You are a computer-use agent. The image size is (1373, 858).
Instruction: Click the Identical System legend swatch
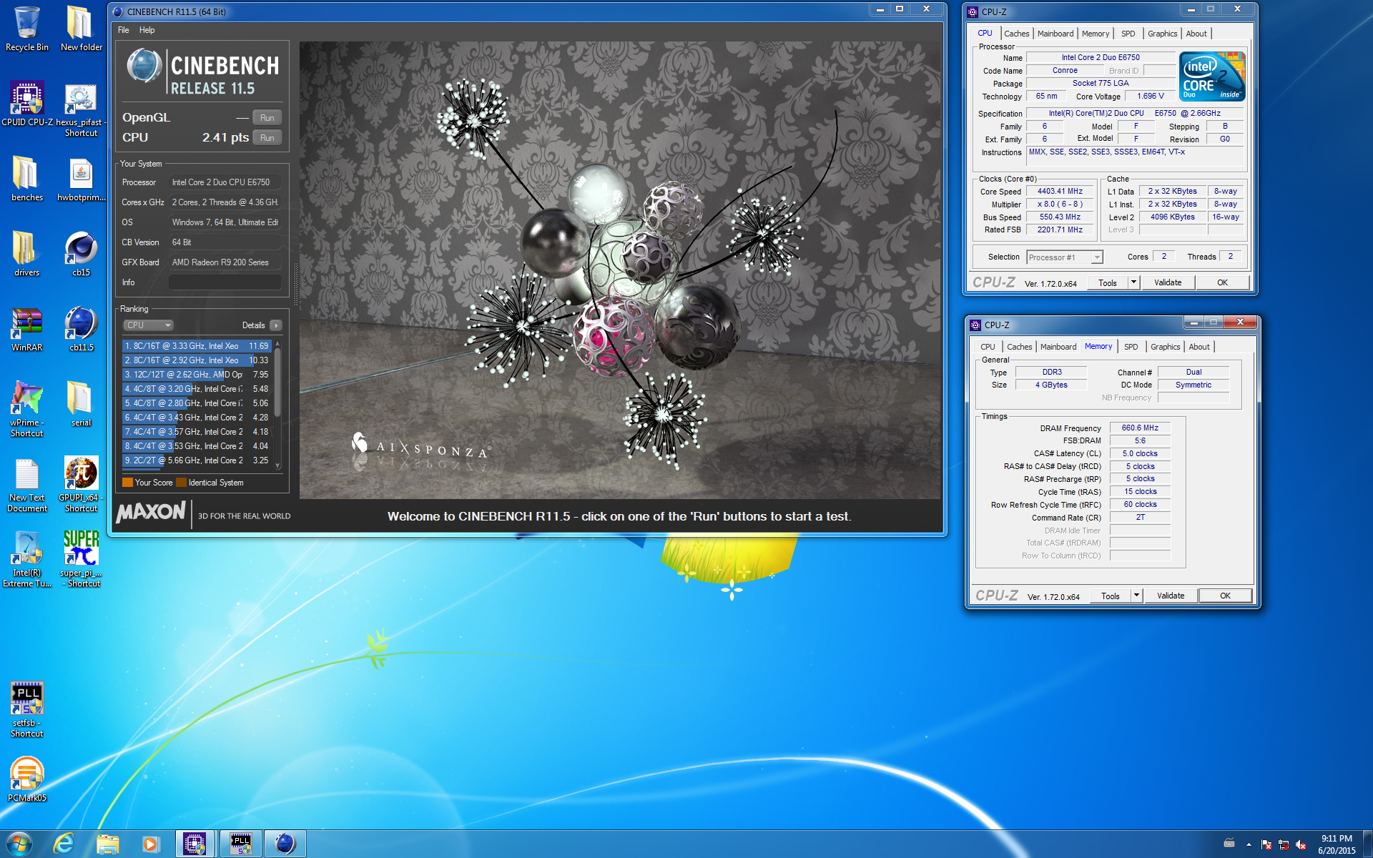click(181, 483)
